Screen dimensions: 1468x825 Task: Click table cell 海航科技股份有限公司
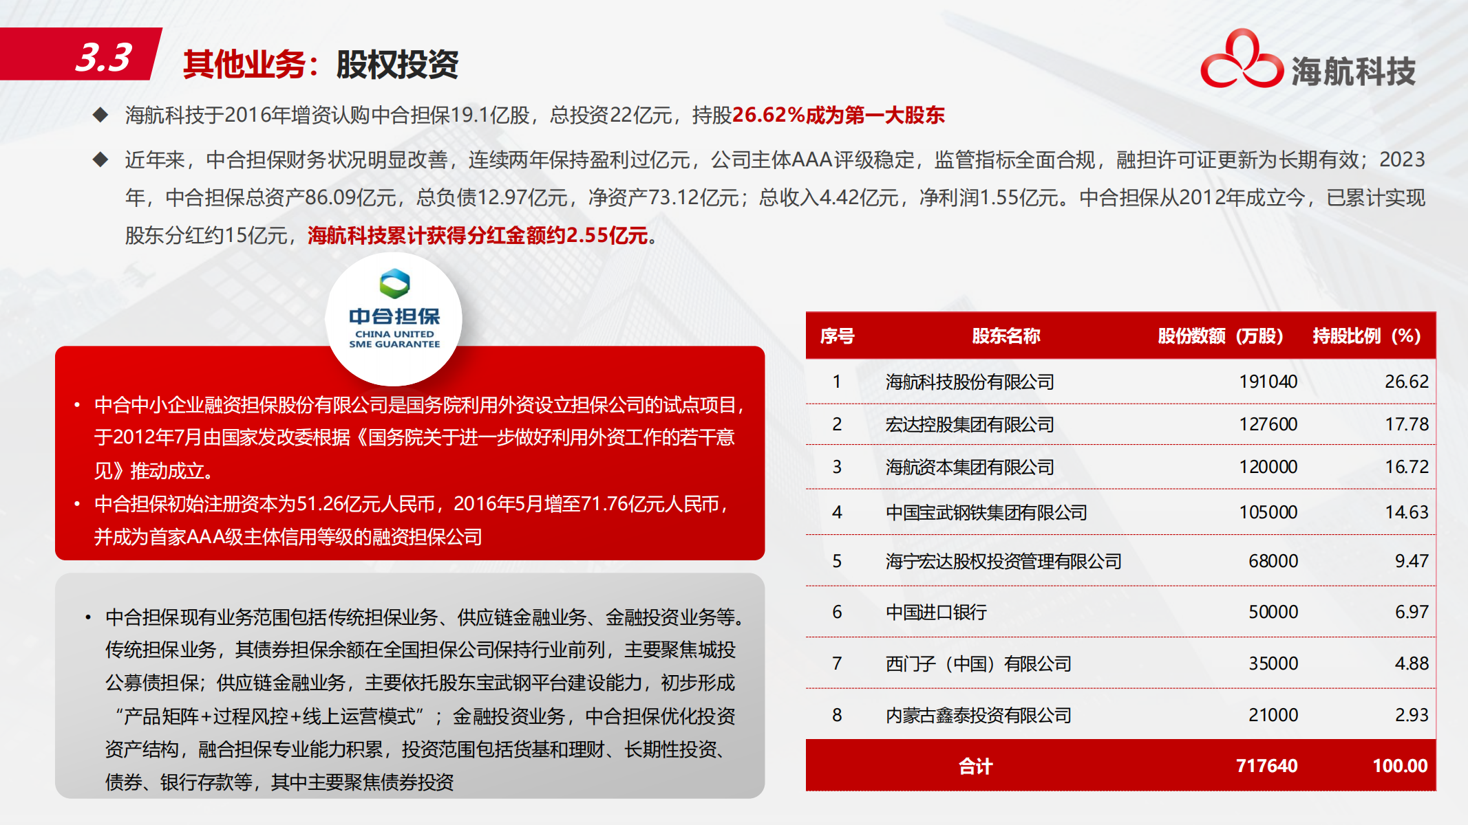(x=970, y=382)
